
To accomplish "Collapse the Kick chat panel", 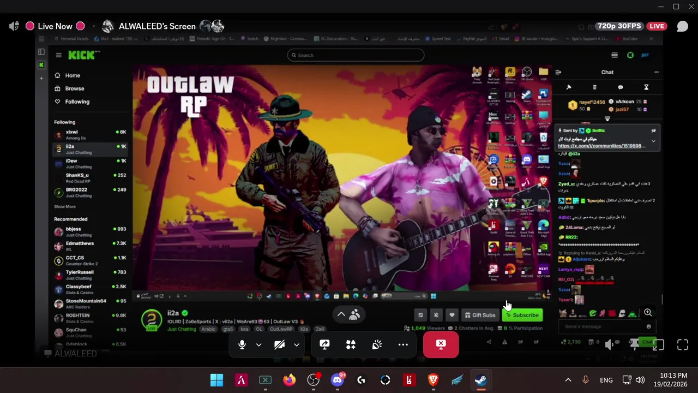I will click(x=558, y=72).
